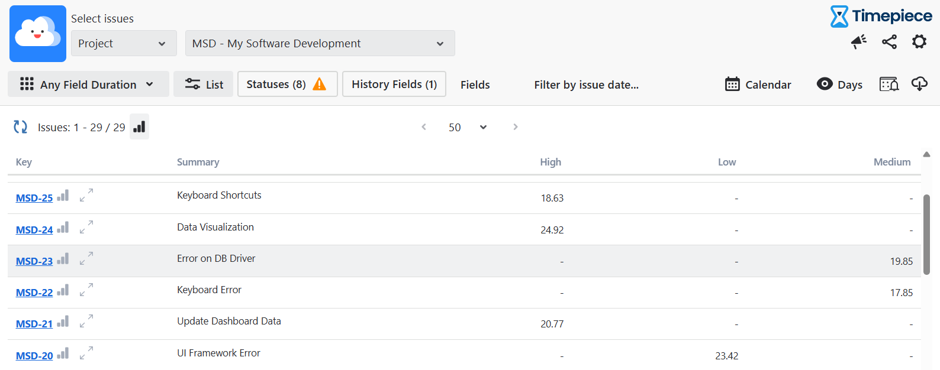The height and width of the screenshot is (370, 940).
Task: Expand details of MSD-25 row
Action: [x=86, y=194]
